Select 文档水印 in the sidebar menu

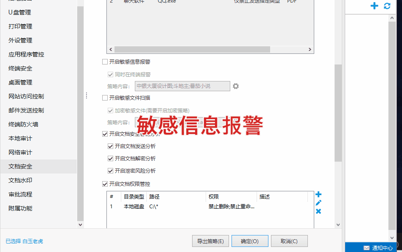pyautogui.click(x=20, y=180)
